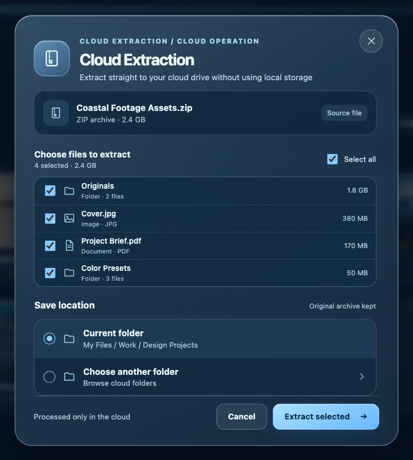Click the My Files / Work / Design Projects path
413x460 pixels.
(141, 345)
